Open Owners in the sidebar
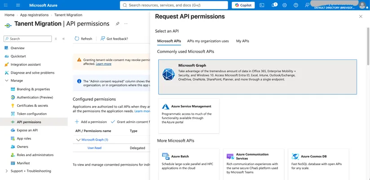This screenshot has height=180, width=370. point(22,147)
